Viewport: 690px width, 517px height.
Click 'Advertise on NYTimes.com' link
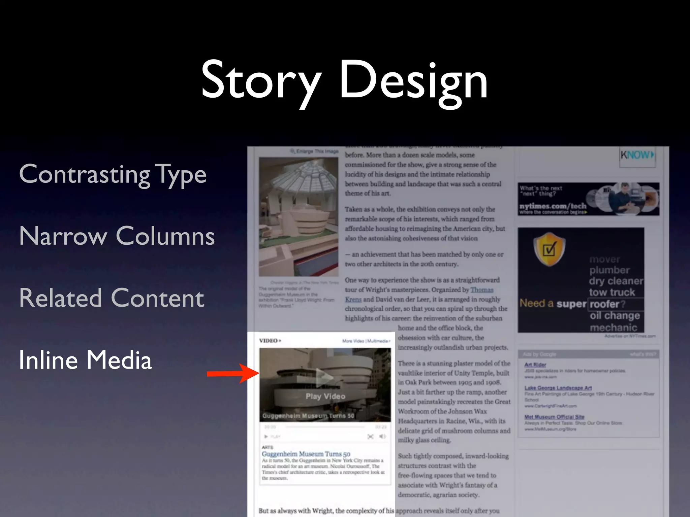point(630,336)
